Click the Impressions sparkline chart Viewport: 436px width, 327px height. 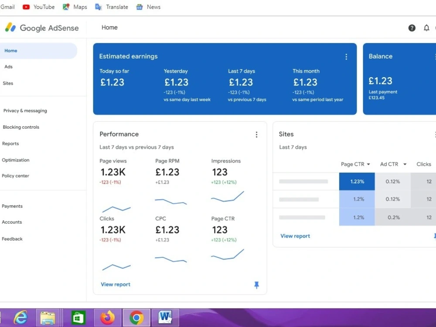228,197
